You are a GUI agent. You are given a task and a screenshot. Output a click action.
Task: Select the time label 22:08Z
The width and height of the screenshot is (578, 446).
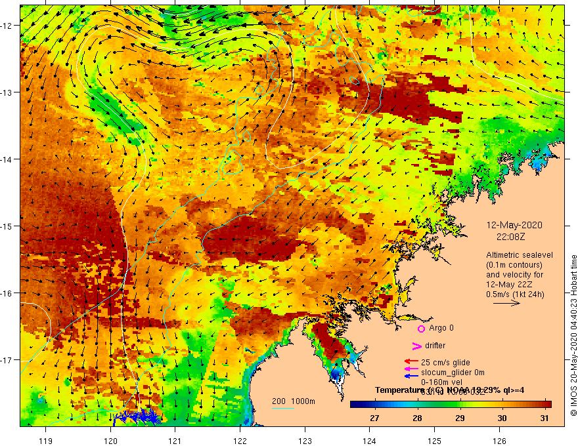point(510,237)
